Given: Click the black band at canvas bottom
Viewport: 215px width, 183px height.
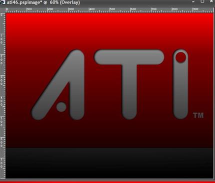Looking at the screenshot, I should point(109,163).
